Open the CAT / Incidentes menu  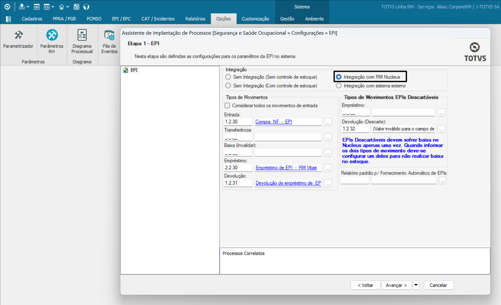pos(158,19)
